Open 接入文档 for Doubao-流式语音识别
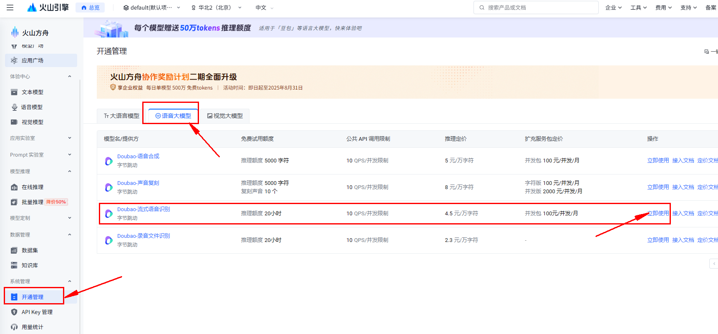This screenshot has width=718, height=334. [683, 213]
